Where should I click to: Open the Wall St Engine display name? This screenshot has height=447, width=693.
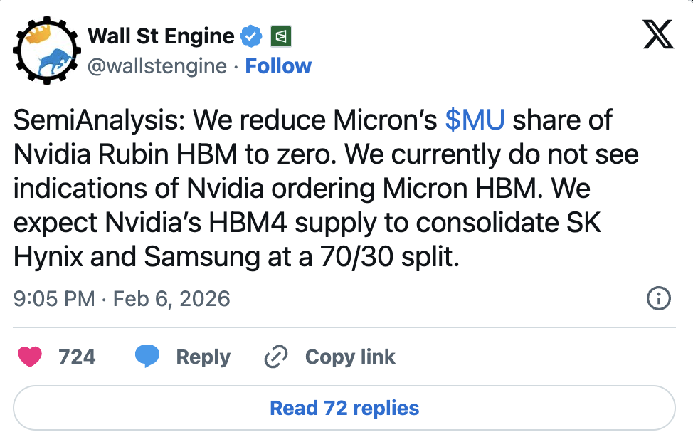[160, 36]
